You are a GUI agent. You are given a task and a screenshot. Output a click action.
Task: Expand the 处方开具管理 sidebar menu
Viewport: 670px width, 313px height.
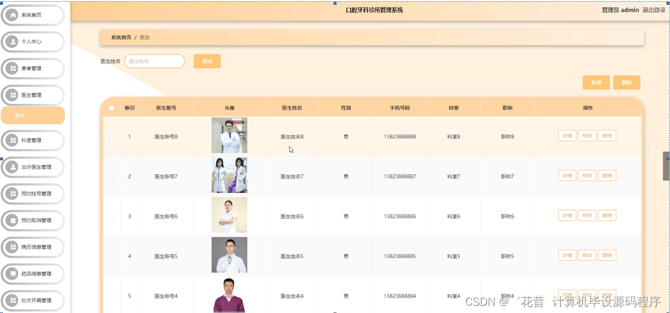[33, 300]
